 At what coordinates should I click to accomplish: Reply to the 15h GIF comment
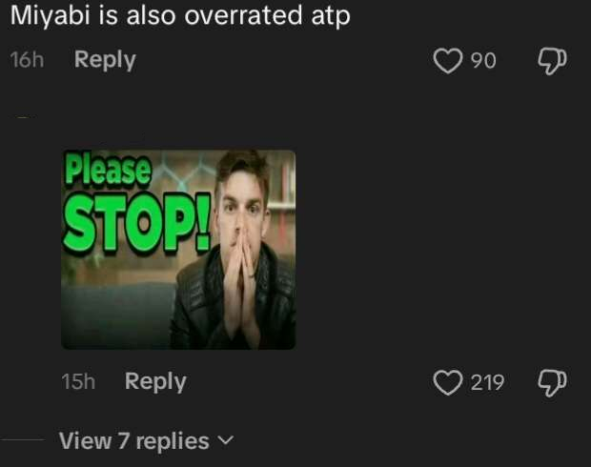pyautogui.click(x=155, y=382)
